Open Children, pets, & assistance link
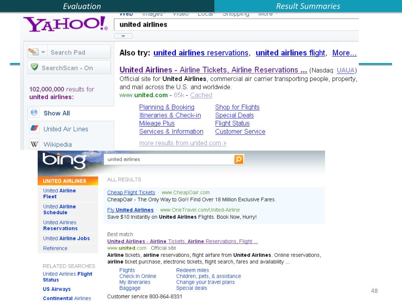This screenshot has width=402, height=302. 208,276
